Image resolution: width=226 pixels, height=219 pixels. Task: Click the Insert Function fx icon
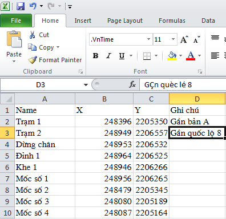(132, 84)
